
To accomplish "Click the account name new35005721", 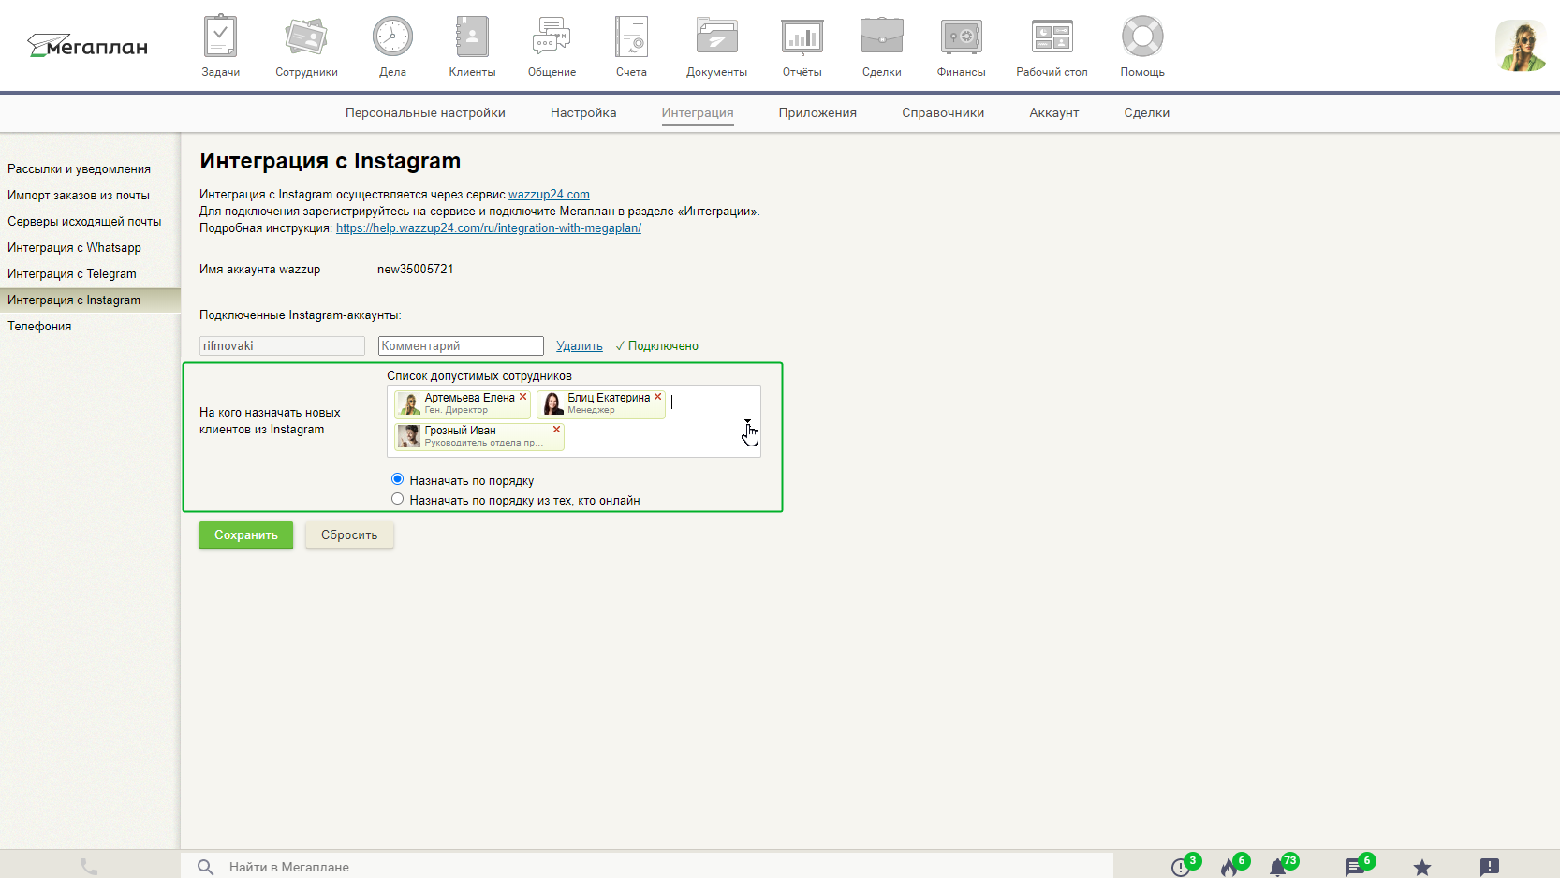I will click(416, 270).
